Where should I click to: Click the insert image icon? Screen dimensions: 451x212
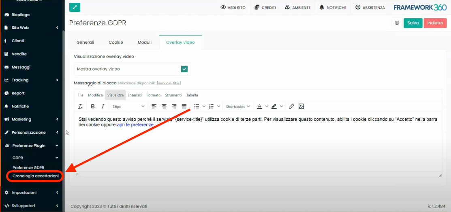(x=301, y=107)
